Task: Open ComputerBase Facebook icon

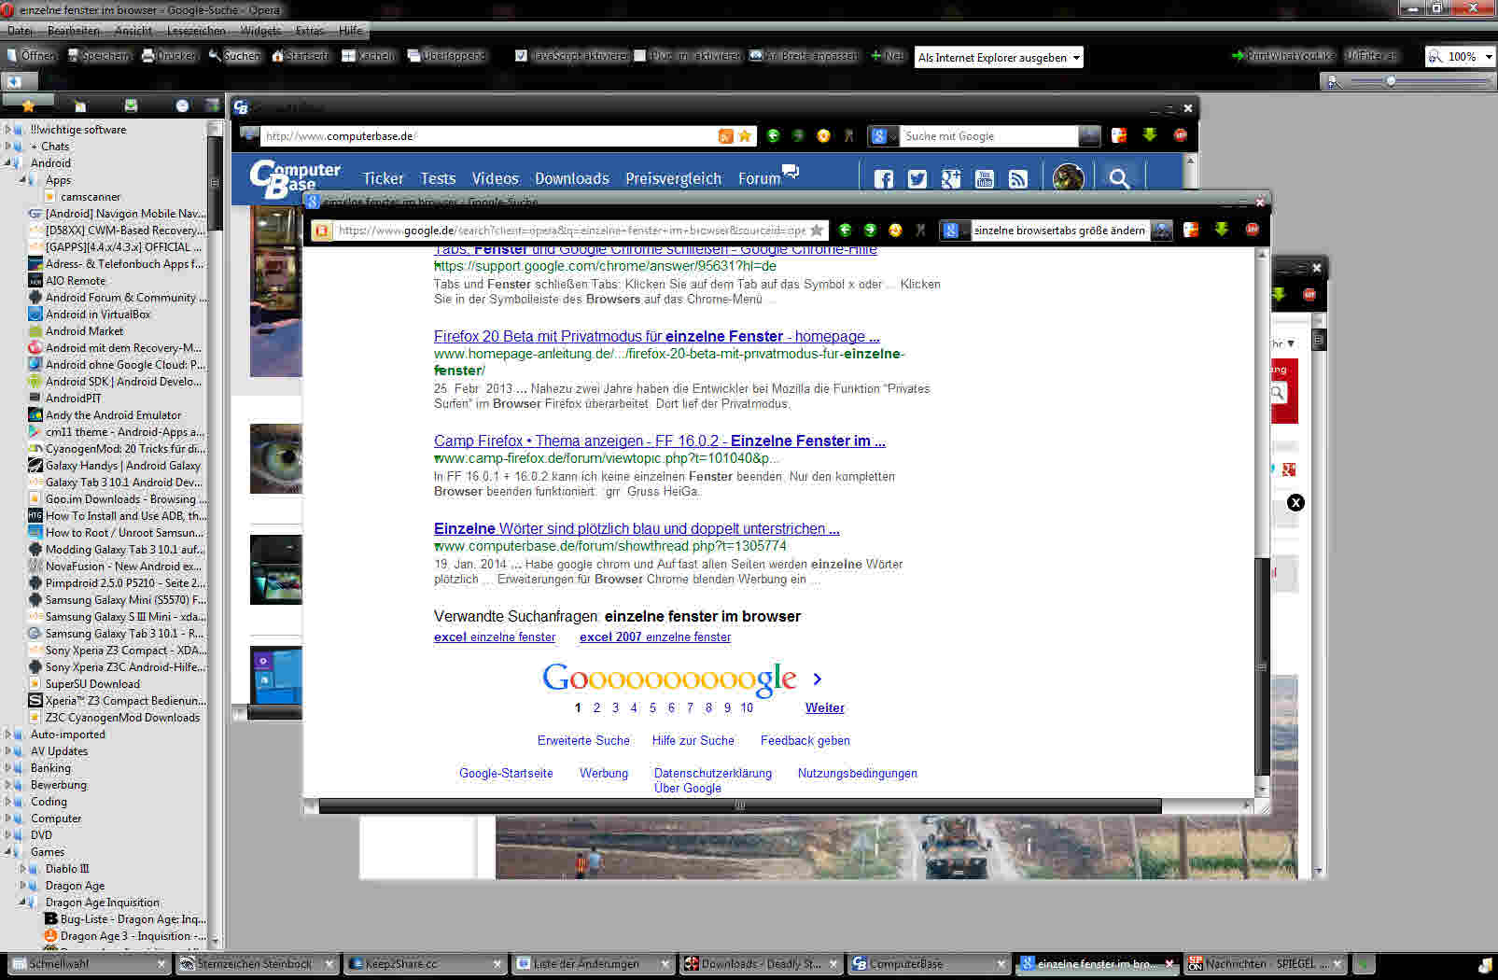Action: pos(884,179)
